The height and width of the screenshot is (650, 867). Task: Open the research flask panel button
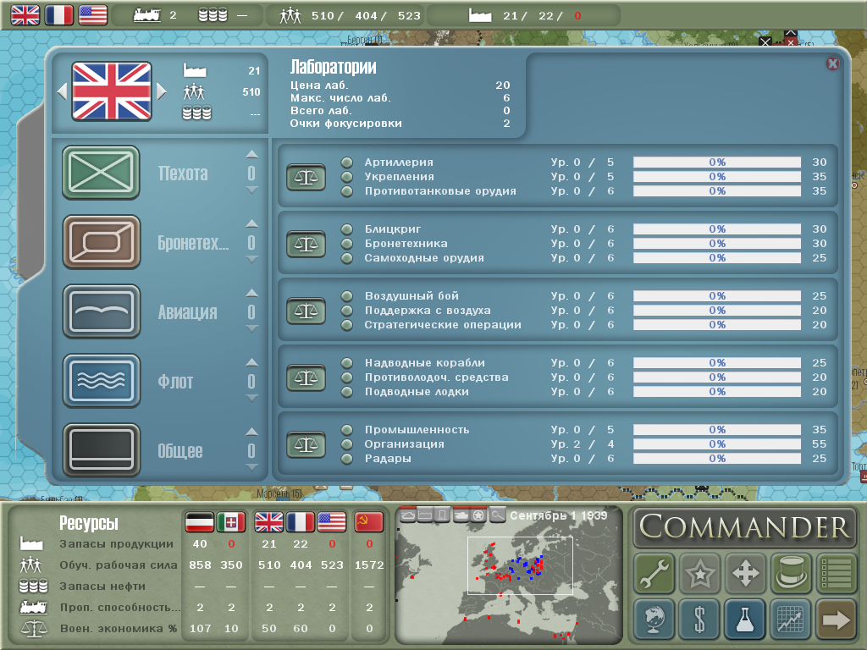[x=745, y=620]
